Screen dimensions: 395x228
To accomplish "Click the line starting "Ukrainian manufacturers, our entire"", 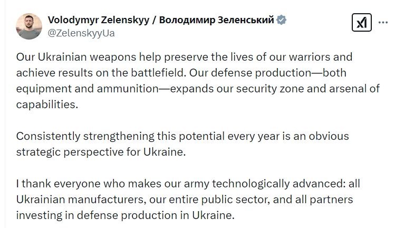I will pos(185,199).
